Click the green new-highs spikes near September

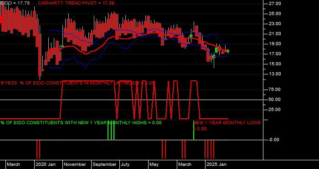point(111,131)
